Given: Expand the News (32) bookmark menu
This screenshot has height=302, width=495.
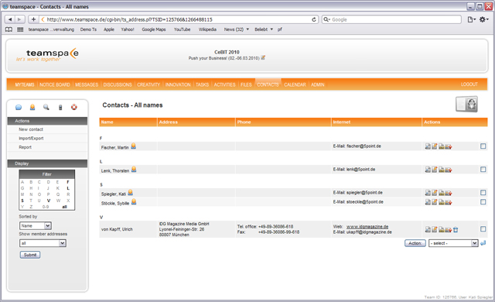Looking at the screenshot, I should coord(237,29).
